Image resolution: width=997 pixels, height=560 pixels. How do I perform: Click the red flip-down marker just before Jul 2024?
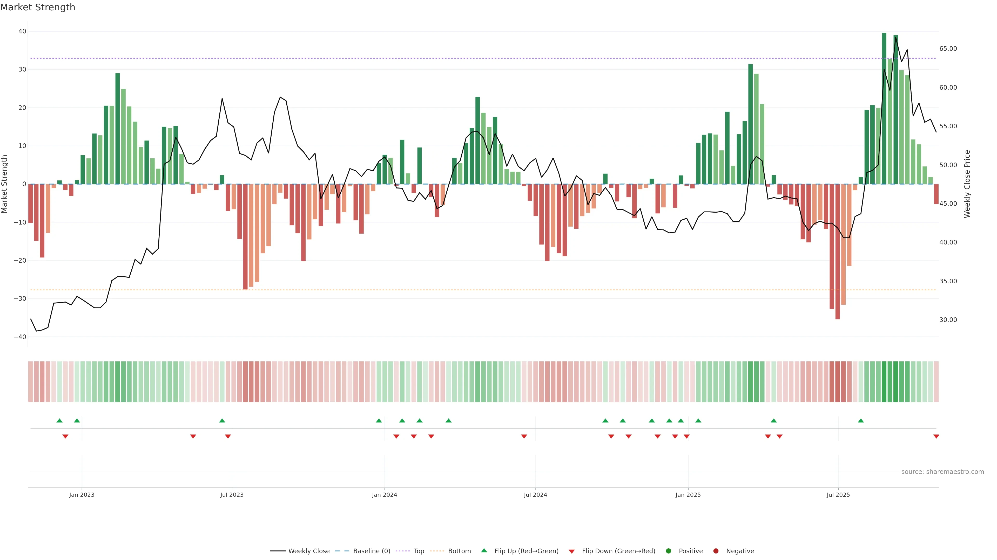524,436
